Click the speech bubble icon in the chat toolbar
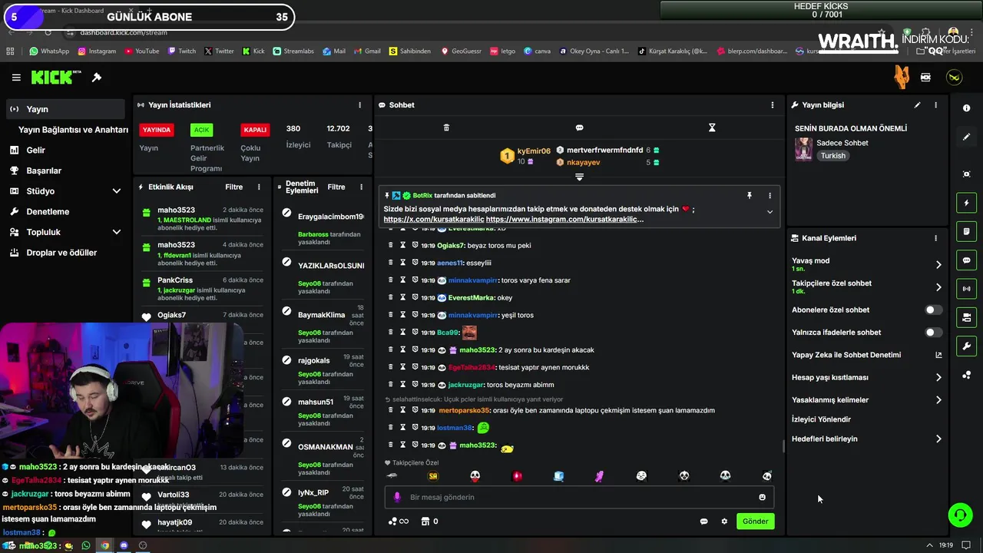983x553 pixels. tap(579, 127)
